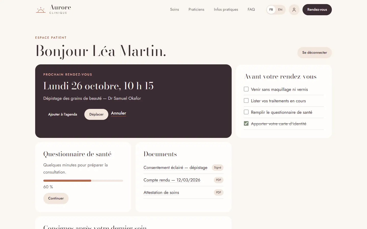Image resolution: width=367 pixels, height=229 pixels.
Task: Click PDF badge for Attestation de soins
Action: (x=219, y=193)
